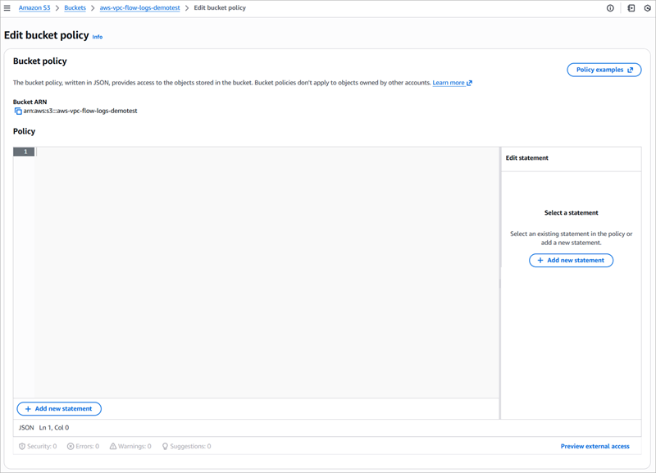Open the Learn more link

pyautogui.click(x=449, y=83)
